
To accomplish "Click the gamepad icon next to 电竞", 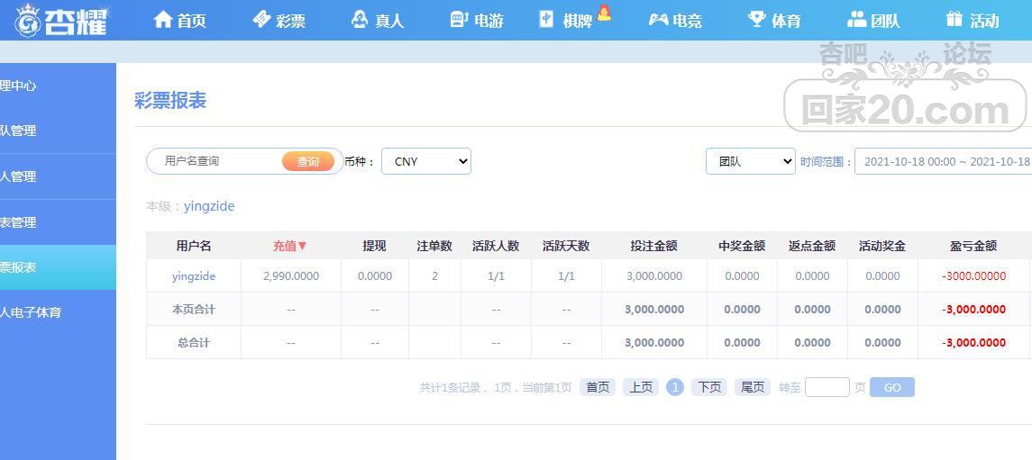I will click(658, 20).
